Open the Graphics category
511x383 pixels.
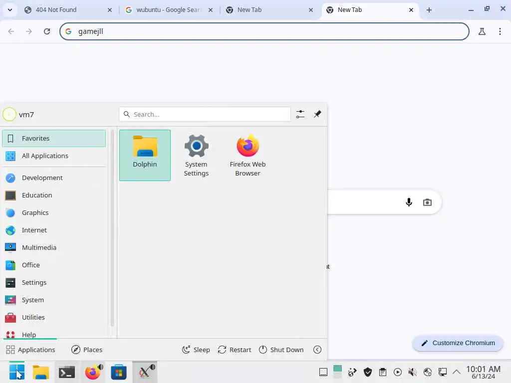click(54, 212)
